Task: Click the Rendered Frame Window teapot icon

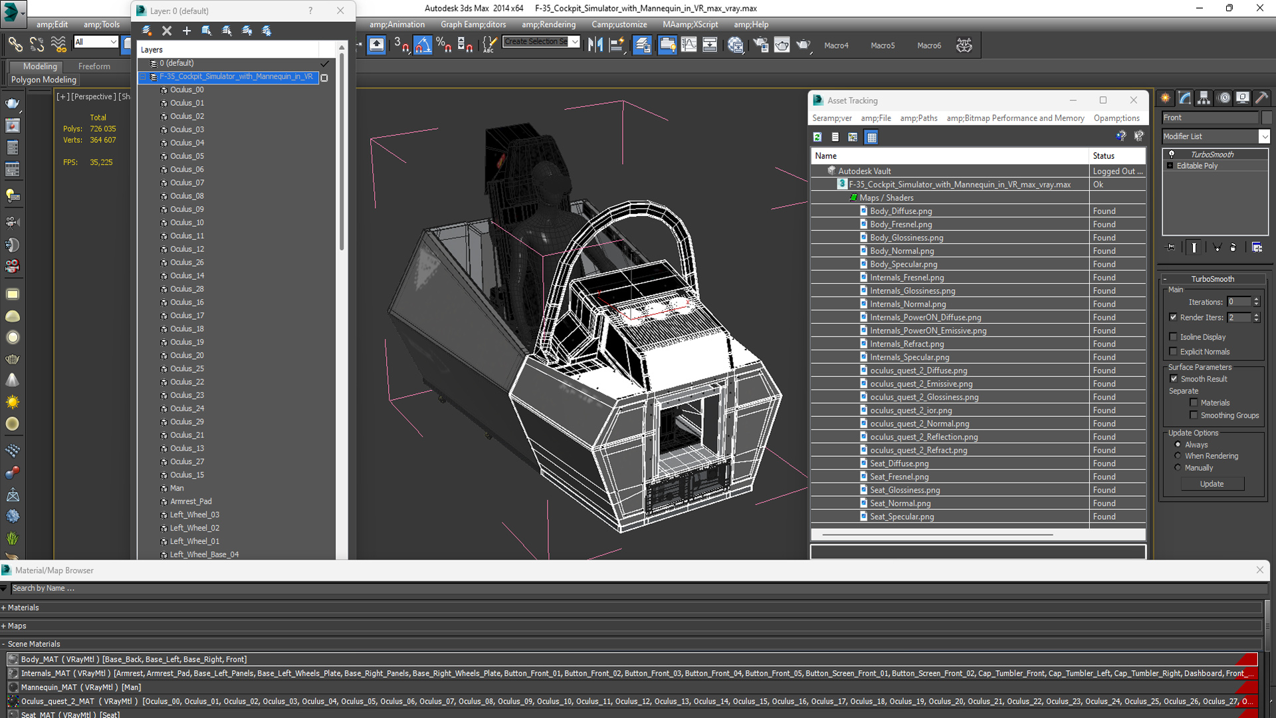Action: click(782, 45)
